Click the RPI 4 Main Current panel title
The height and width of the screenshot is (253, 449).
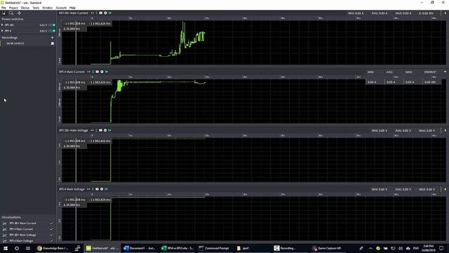click(x=72, y=72)
